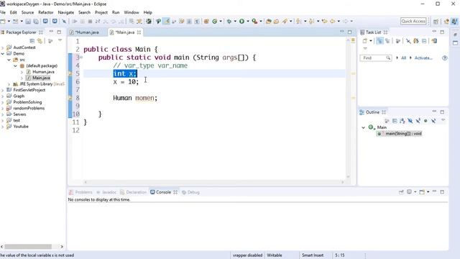
Task: Open Package Explorer view menu triangle
Action: coord(60,40)
